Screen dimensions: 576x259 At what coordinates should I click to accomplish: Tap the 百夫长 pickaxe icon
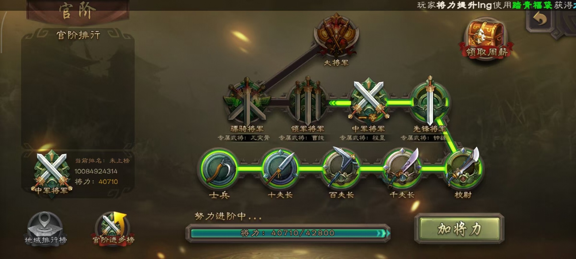pyautogui.click(x=341, y=168)
